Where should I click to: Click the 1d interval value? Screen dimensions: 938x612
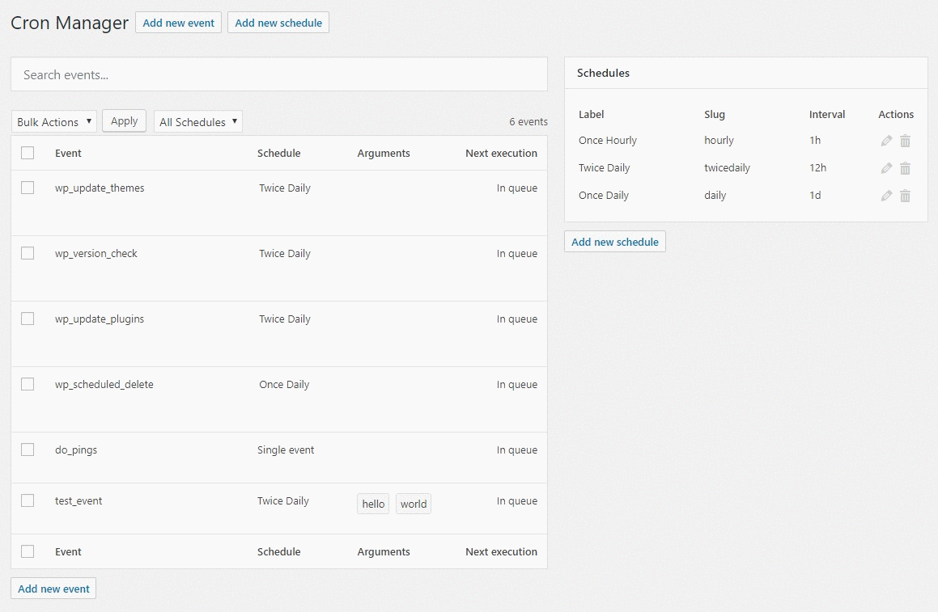pyautogui.click(x=815, y=196)
